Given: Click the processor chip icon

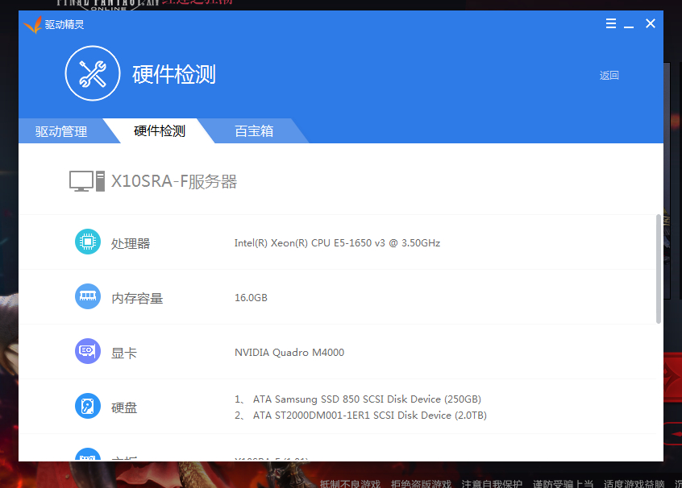Looking at the screenshot, I should 88,242.
